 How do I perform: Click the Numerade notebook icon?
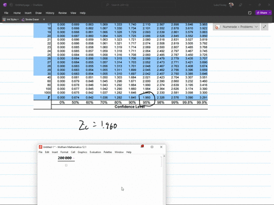coord(217,27)
